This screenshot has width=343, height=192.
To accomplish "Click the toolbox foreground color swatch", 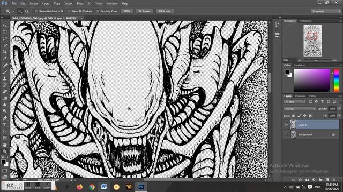I will point(3,162).
